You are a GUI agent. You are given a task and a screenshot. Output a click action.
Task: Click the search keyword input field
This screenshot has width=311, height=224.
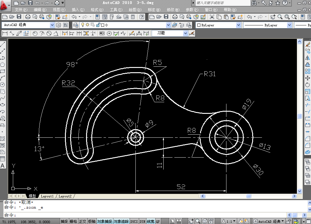(223, 3)
